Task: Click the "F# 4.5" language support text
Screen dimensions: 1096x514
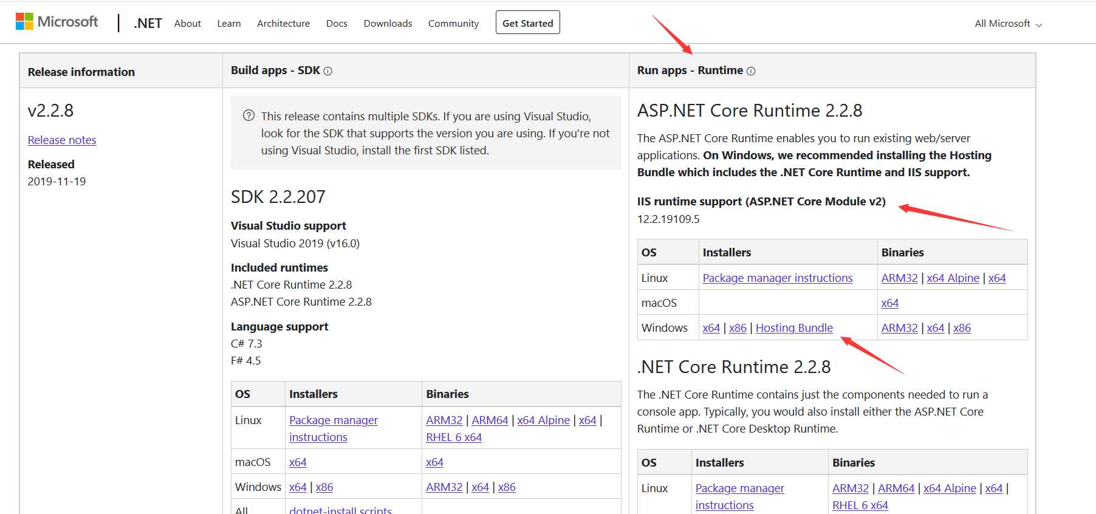Action: 246,360
